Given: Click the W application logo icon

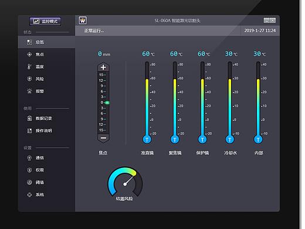Looking at the screenshot, I should [83, 21].
